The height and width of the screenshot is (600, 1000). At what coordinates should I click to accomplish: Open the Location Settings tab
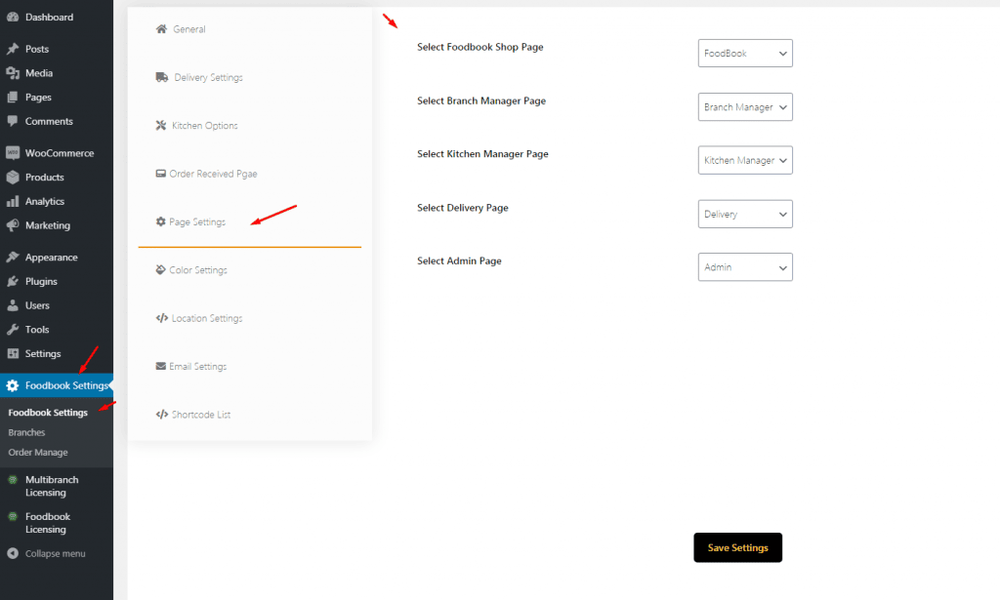coord(206,319)
